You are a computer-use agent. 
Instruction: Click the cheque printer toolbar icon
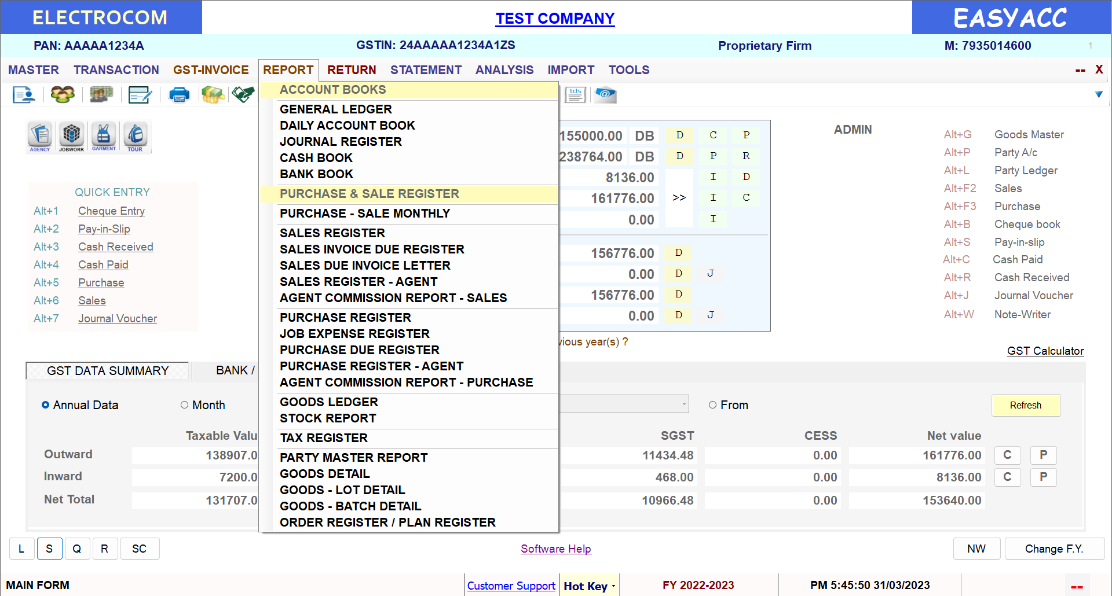pos(179,94)
